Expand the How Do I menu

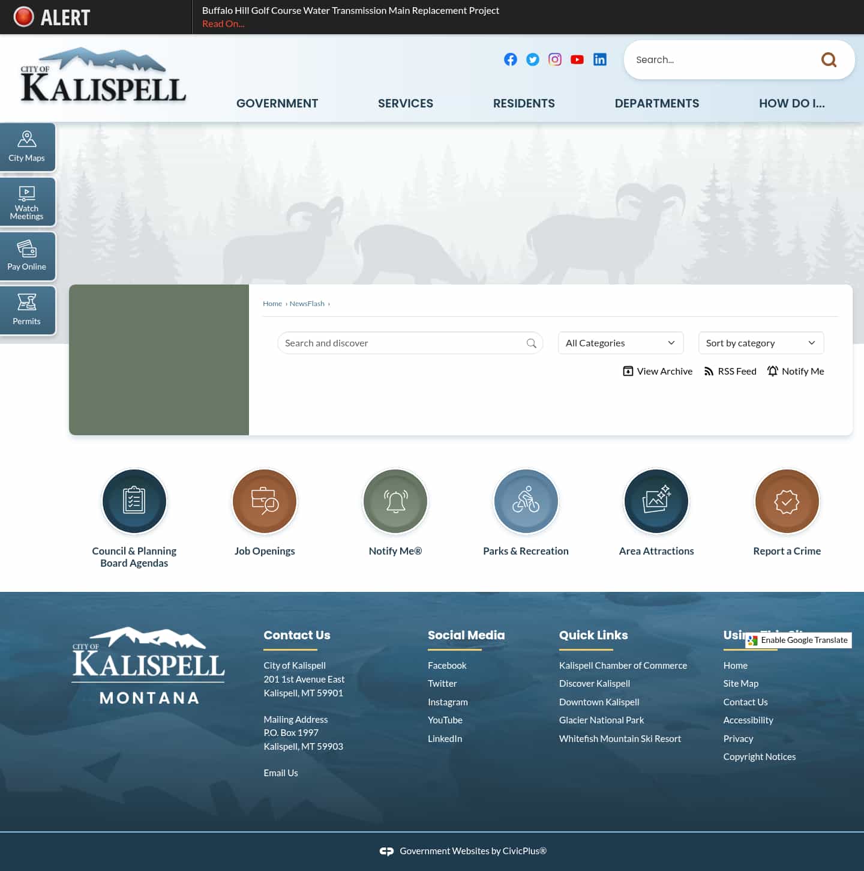(792, 103)
